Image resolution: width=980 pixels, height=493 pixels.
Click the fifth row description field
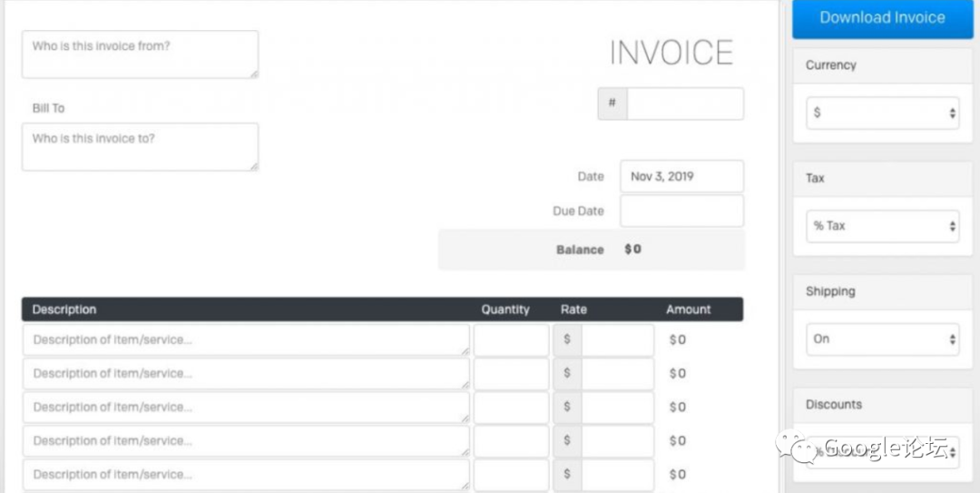246,475
